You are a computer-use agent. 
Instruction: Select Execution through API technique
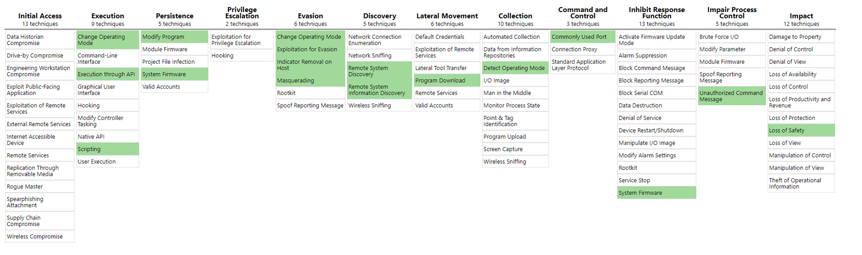[x=107, y=74]
